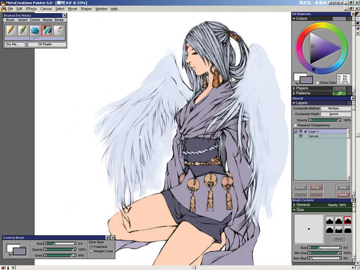Enable the Preserve Transparency checkbox
The height and width of the screenshot is (270, 360).
click(x=295, y=125)
